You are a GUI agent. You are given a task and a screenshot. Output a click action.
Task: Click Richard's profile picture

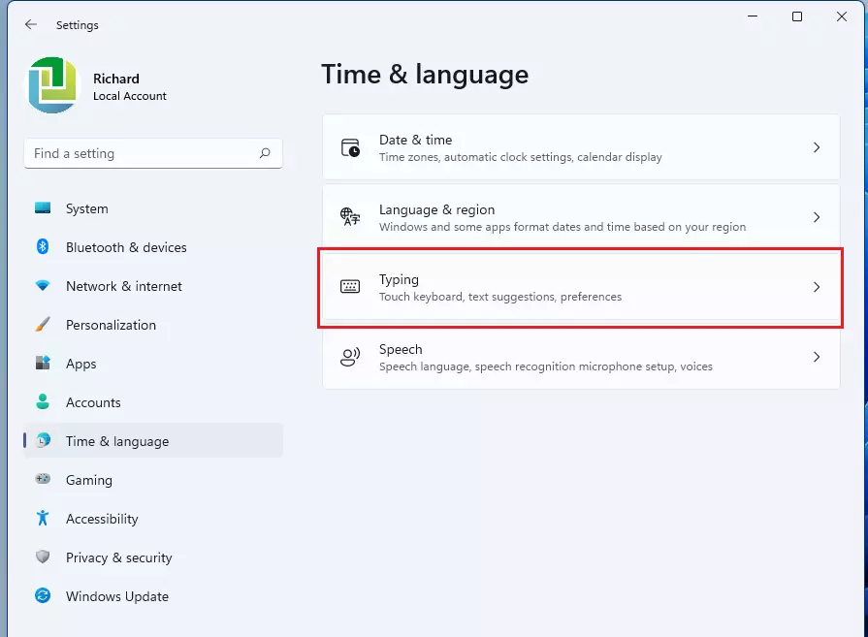53,85
